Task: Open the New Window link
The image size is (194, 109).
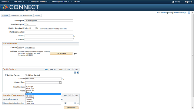Action: click(162, 13)
